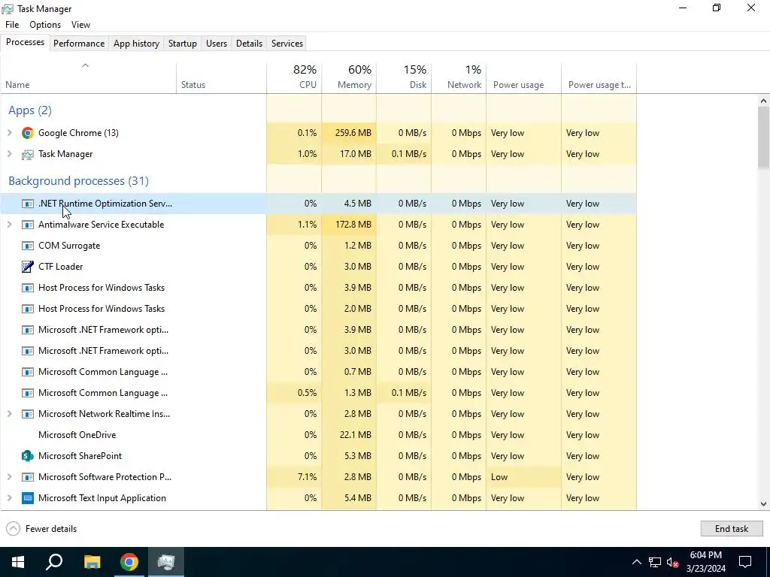Show hidden system tray icons
The image size is (770, 577).
point(636,562)
